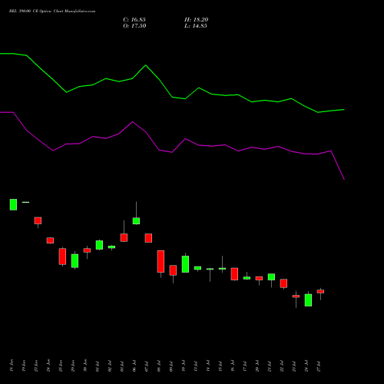Select the green candle on 24 Jul
The height and width of the screenshot is (384, 384).
[308, 300]
